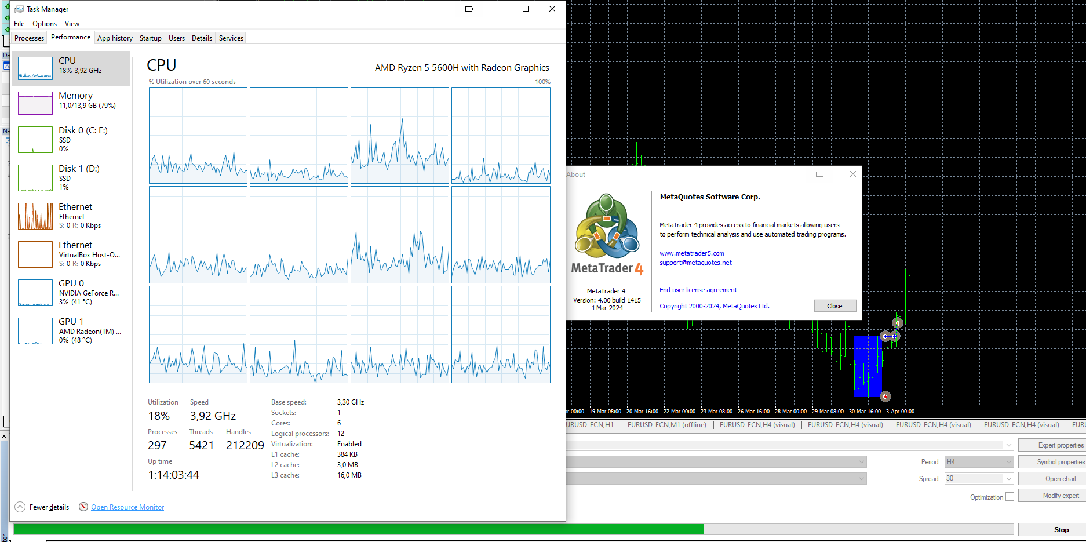Click the Spread value field showing 30

point(974,479)
